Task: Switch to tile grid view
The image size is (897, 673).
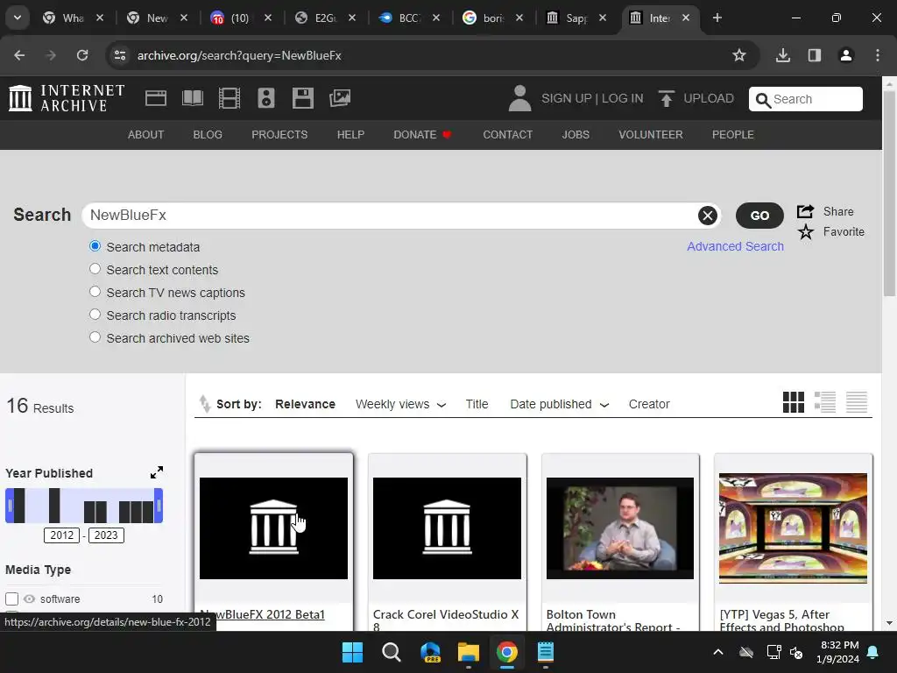Action: click(x=794, y=402)
